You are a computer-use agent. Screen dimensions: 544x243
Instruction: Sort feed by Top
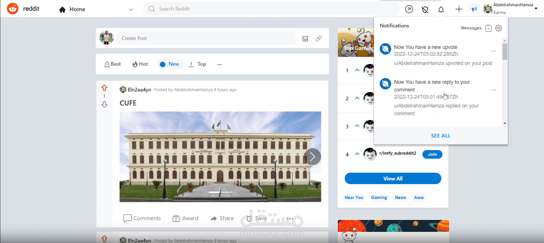(197, 64)
